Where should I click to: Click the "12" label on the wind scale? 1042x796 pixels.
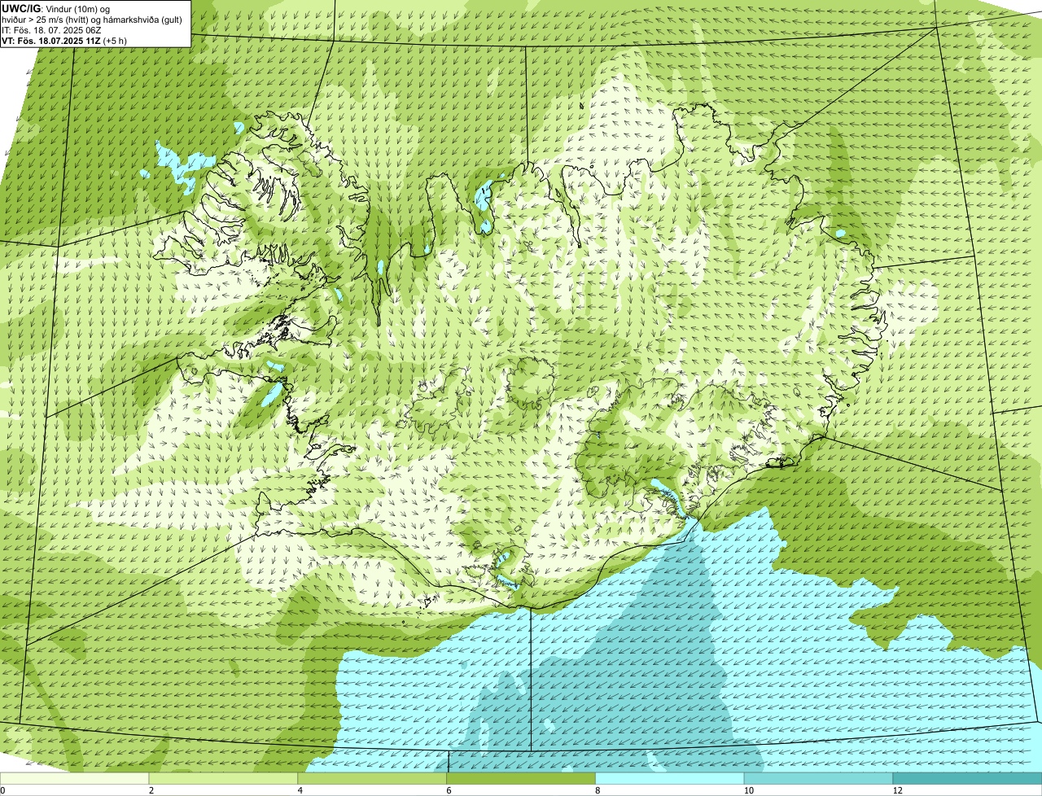click(896, 790)
